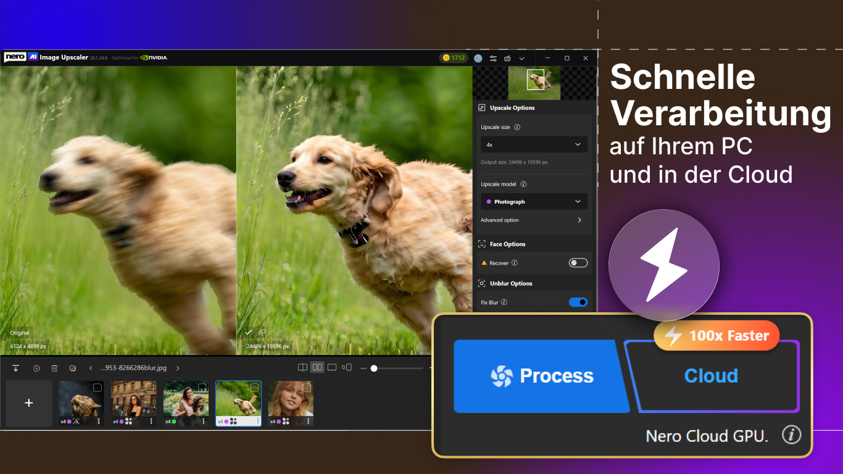Click the icon beside the checkmark under the preview

pyautogui.click(x=262, y=332)
